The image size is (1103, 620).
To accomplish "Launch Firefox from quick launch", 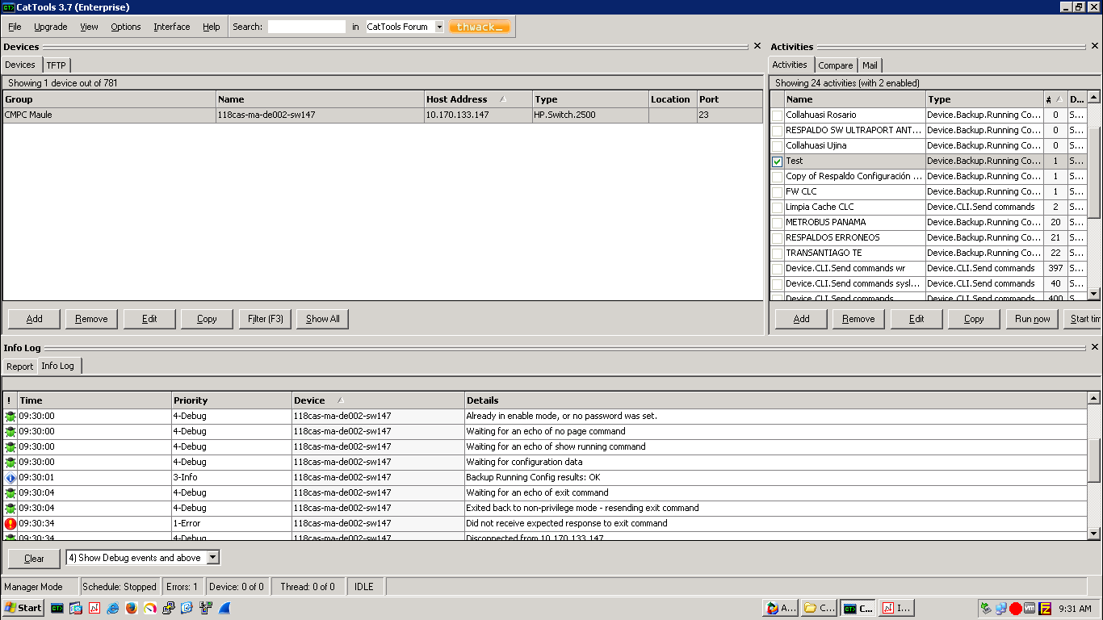I will point(132,608).
